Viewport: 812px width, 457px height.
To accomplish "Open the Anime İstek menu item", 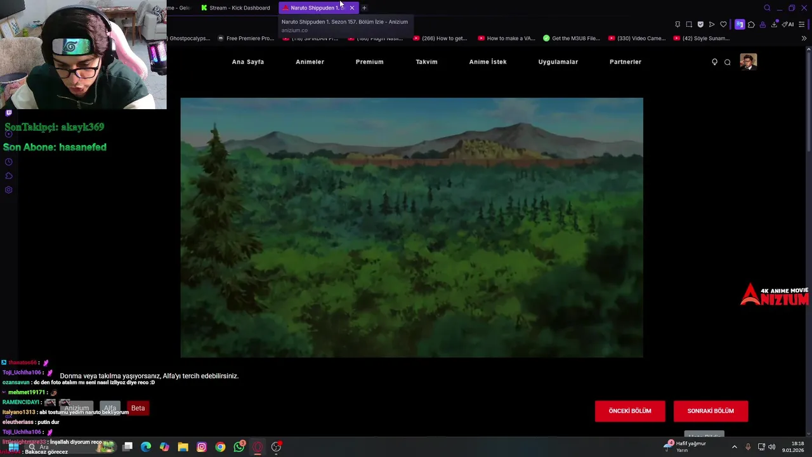I will tap(488, 62).
